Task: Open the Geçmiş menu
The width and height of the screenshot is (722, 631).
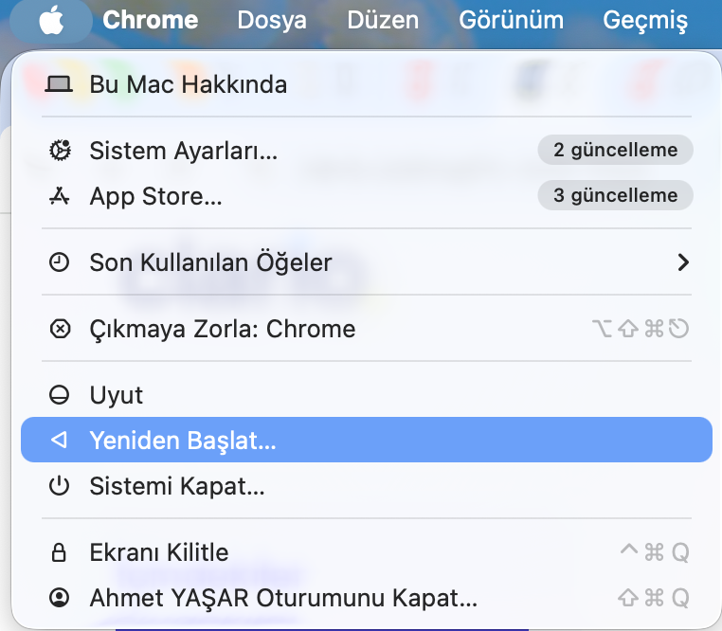Action: (x=645, y=21)
